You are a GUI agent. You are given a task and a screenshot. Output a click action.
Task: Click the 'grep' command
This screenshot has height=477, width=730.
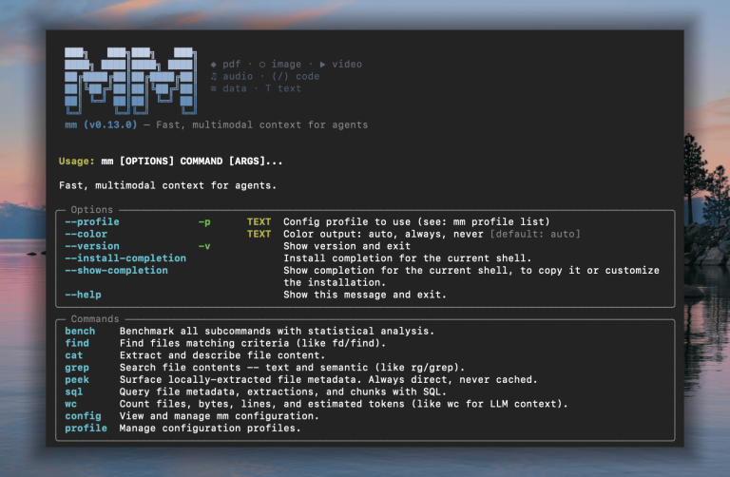tap(77, 367)
